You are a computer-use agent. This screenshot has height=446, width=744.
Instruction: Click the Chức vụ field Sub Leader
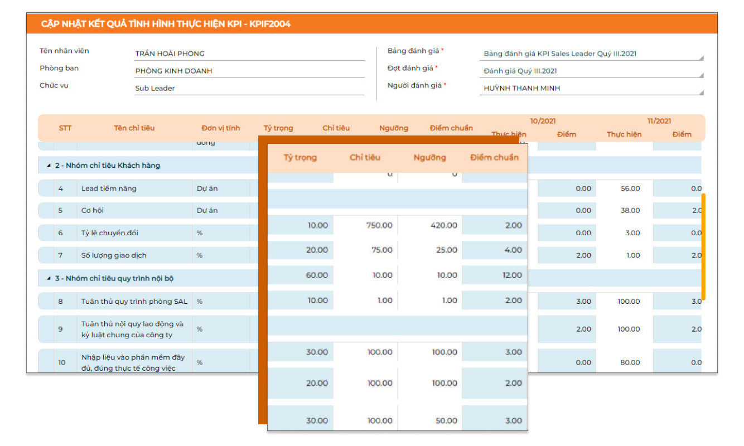pyautogui.click(x=249, y=89)
